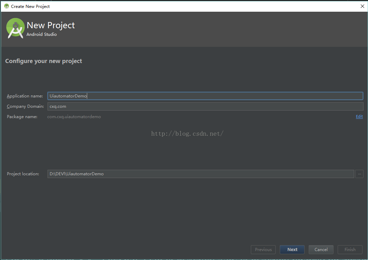This screenshot has width=368, height=260.
Task: Click the Company Domain input field
Action: [205, 106]
